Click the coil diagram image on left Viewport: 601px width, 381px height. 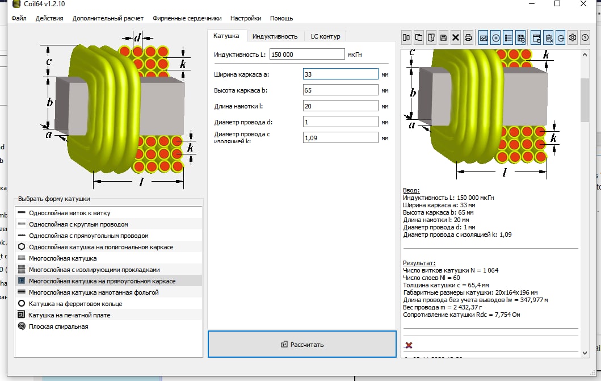[118, 110]
